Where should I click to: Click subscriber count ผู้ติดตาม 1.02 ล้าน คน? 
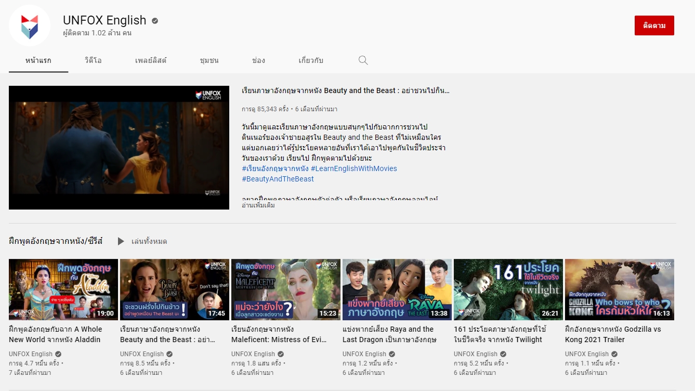97,33
